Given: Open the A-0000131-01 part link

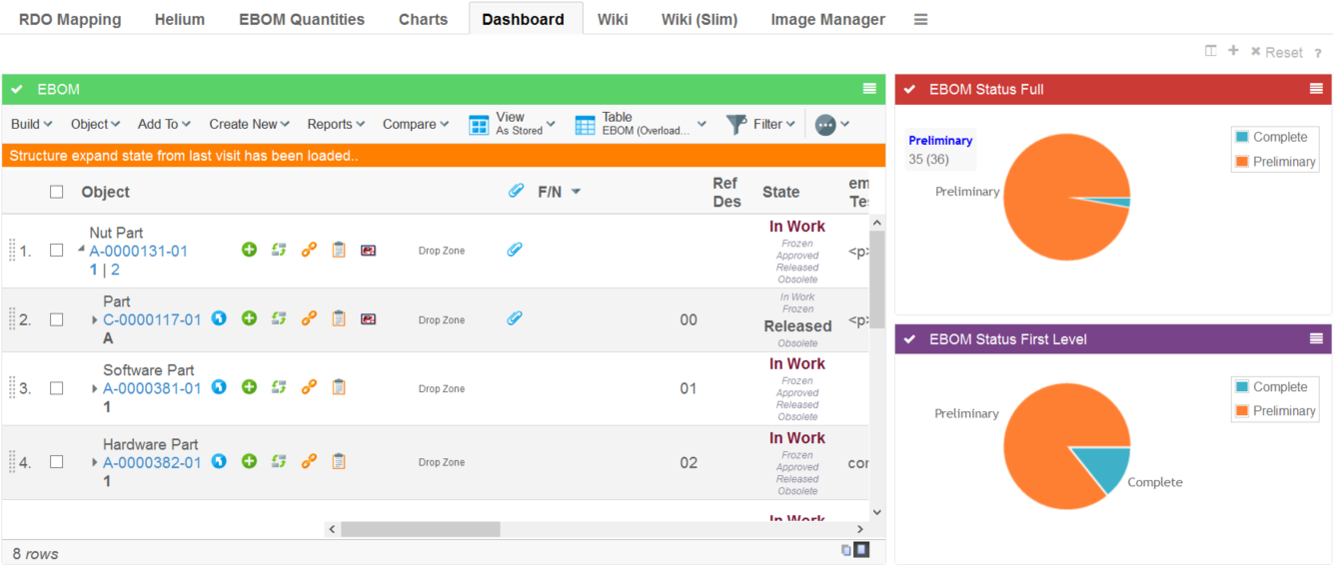Looking at the screenshot, I should [138, 252].
